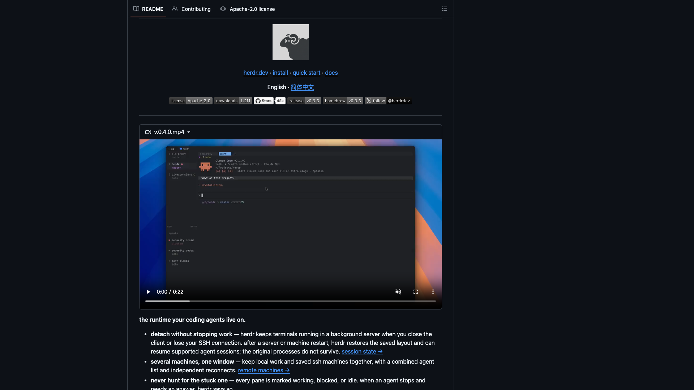Visit the docs link

[x=331, y=73]
